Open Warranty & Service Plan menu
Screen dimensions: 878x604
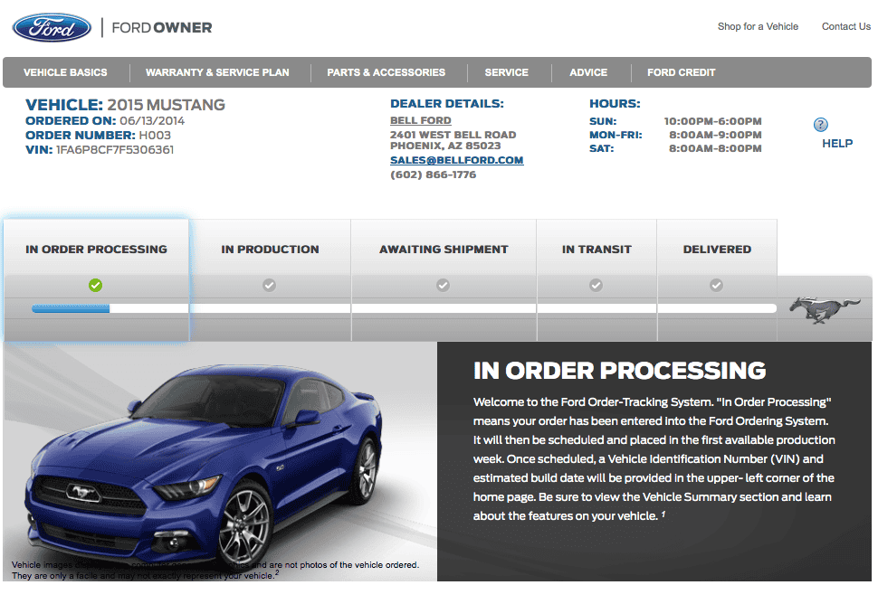coord(217,72)
